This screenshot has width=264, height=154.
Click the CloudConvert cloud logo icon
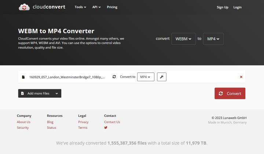(24, 7)
